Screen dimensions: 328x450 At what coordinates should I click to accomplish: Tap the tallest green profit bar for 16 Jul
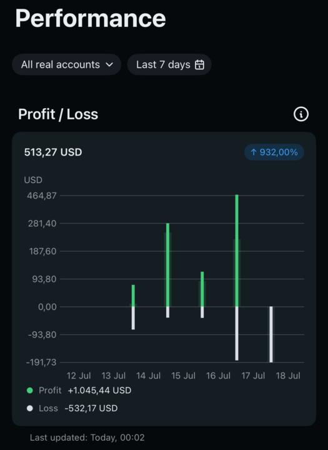click(237, 251)
